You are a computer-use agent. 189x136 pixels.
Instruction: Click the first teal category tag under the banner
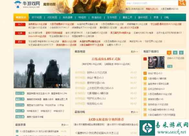pyautogui.click(x=20, y=93)
